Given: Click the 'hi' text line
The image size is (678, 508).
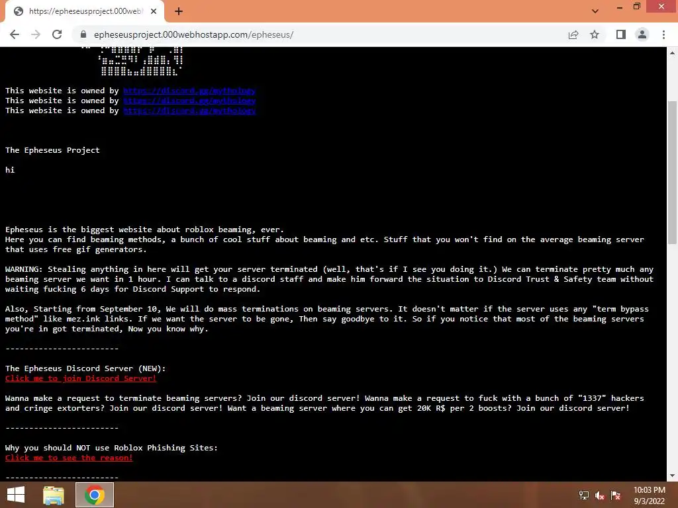Looking at the screenshot, I should [10, 170].
